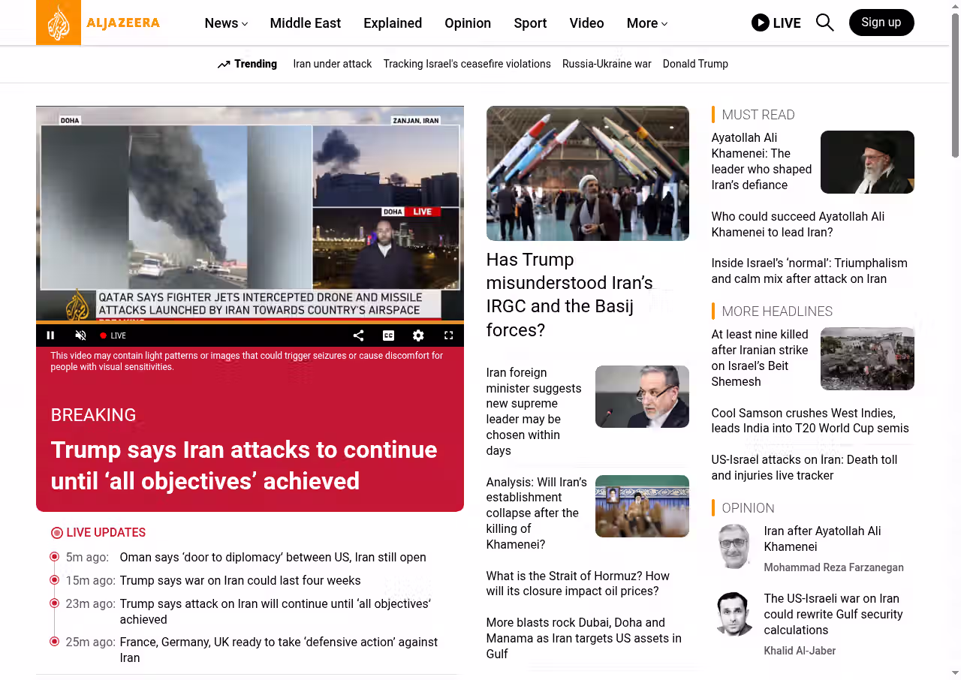This screenshot has height=680, width=961.
Task: Enter fullscreen video mode
Action: tap(448, 335)
